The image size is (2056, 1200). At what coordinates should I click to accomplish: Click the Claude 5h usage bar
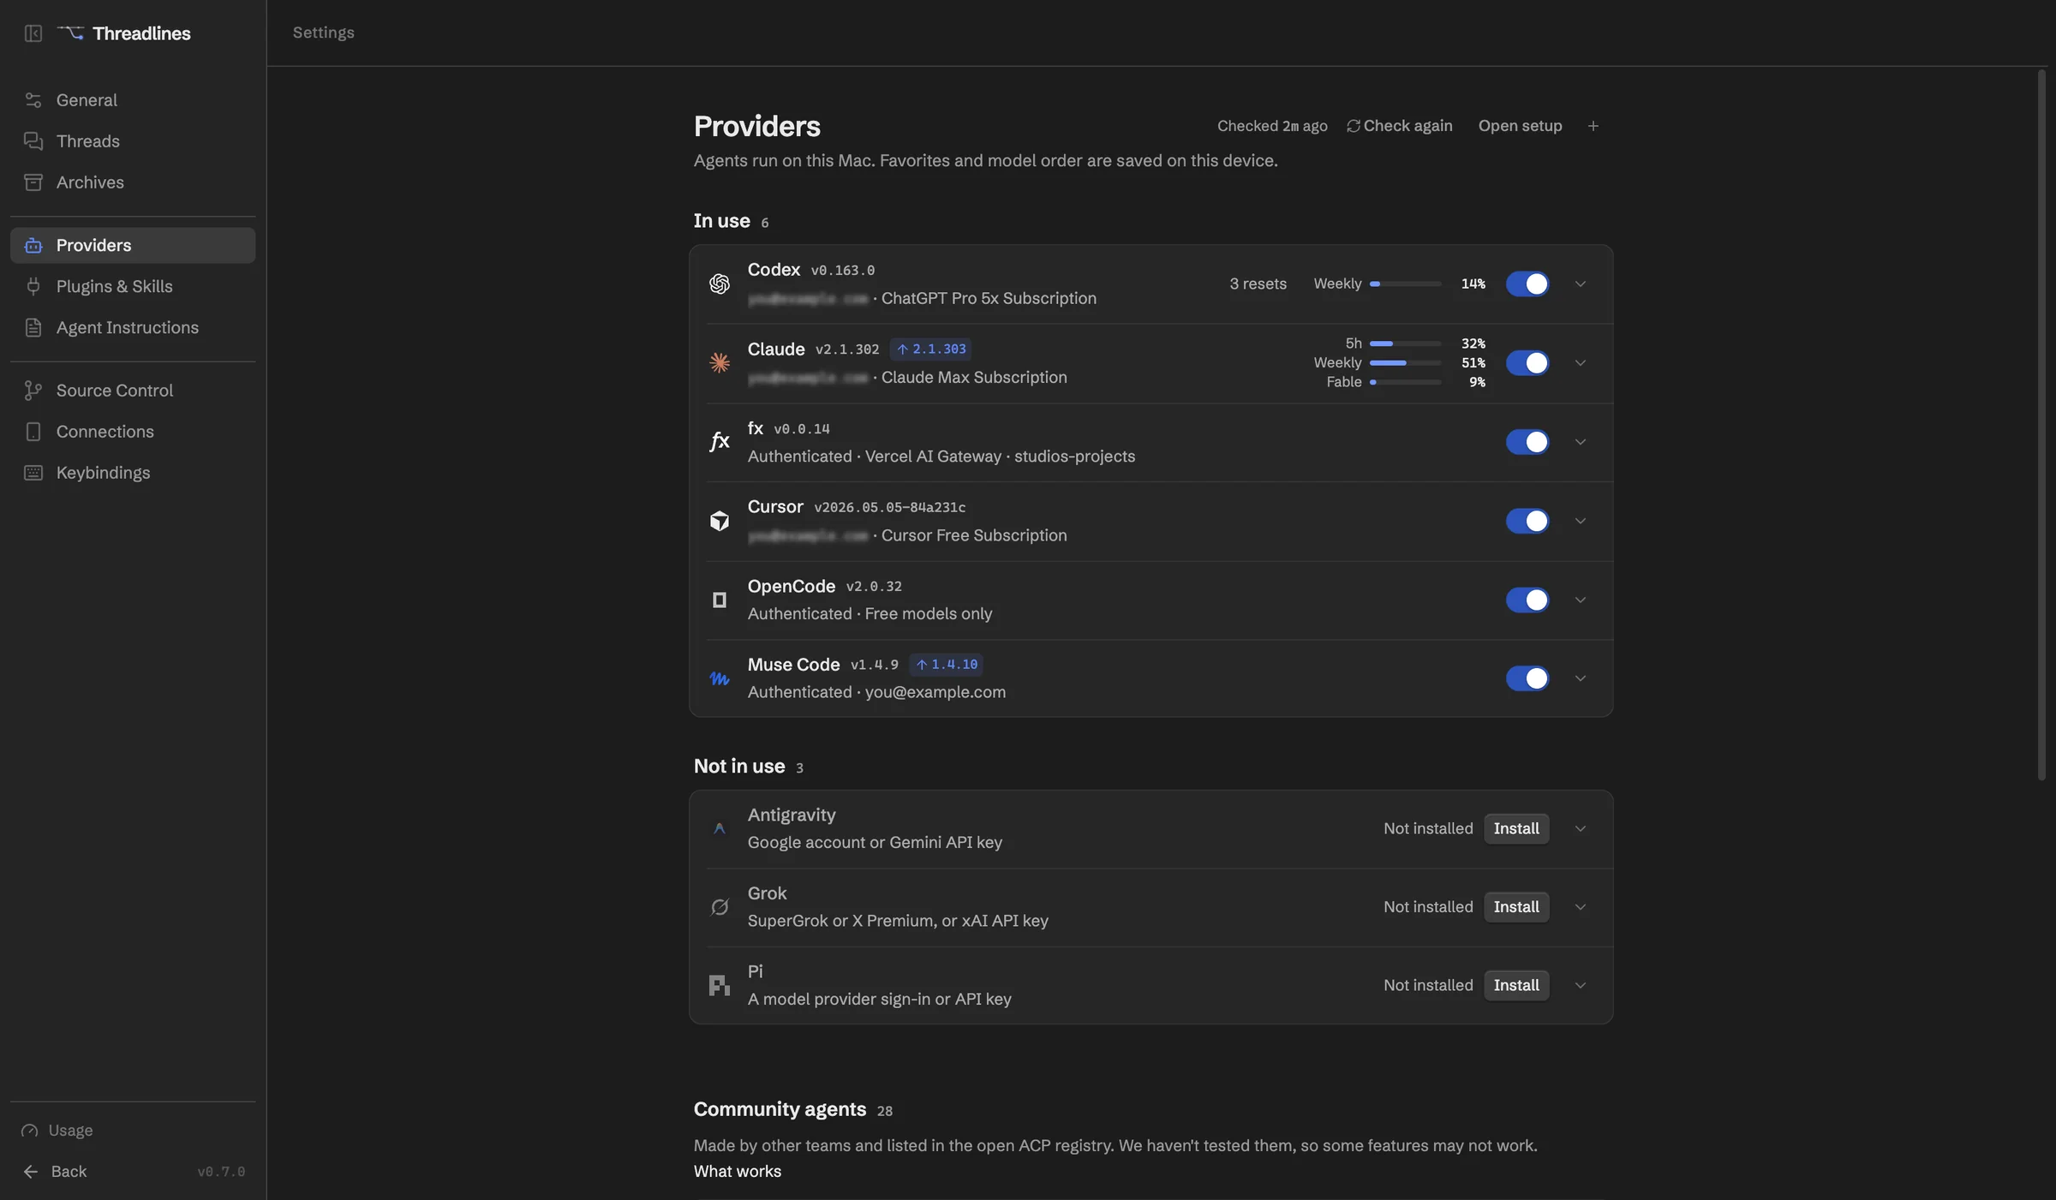[x=1406, y=343]
